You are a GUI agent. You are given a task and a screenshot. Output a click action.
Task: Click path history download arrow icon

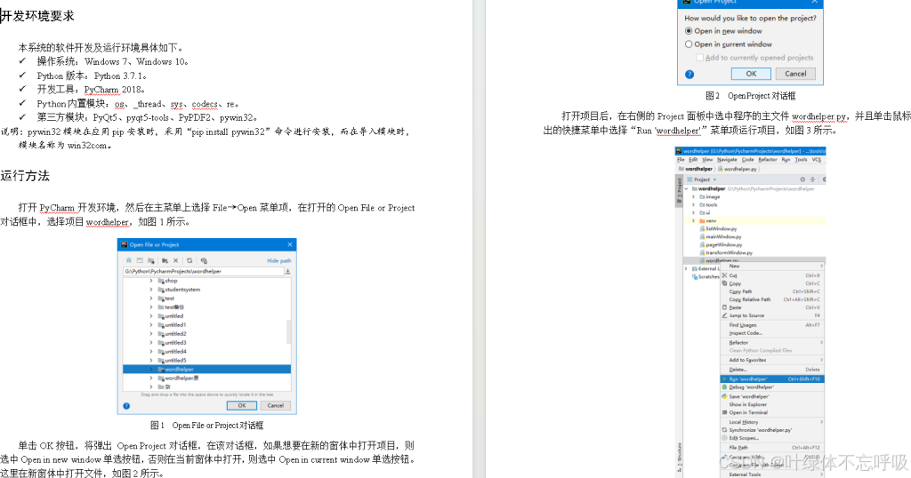(287, 271)
